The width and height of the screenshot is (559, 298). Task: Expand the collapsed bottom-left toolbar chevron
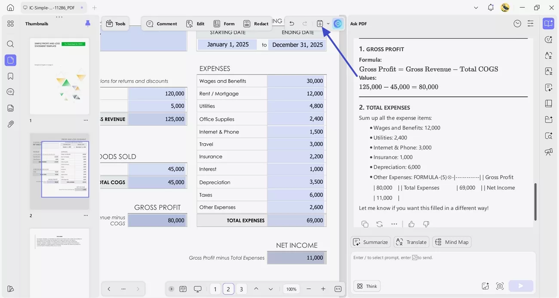pos(171,289)
